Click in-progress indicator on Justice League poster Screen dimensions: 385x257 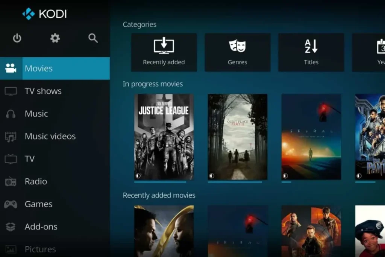(x=138, y=176)
